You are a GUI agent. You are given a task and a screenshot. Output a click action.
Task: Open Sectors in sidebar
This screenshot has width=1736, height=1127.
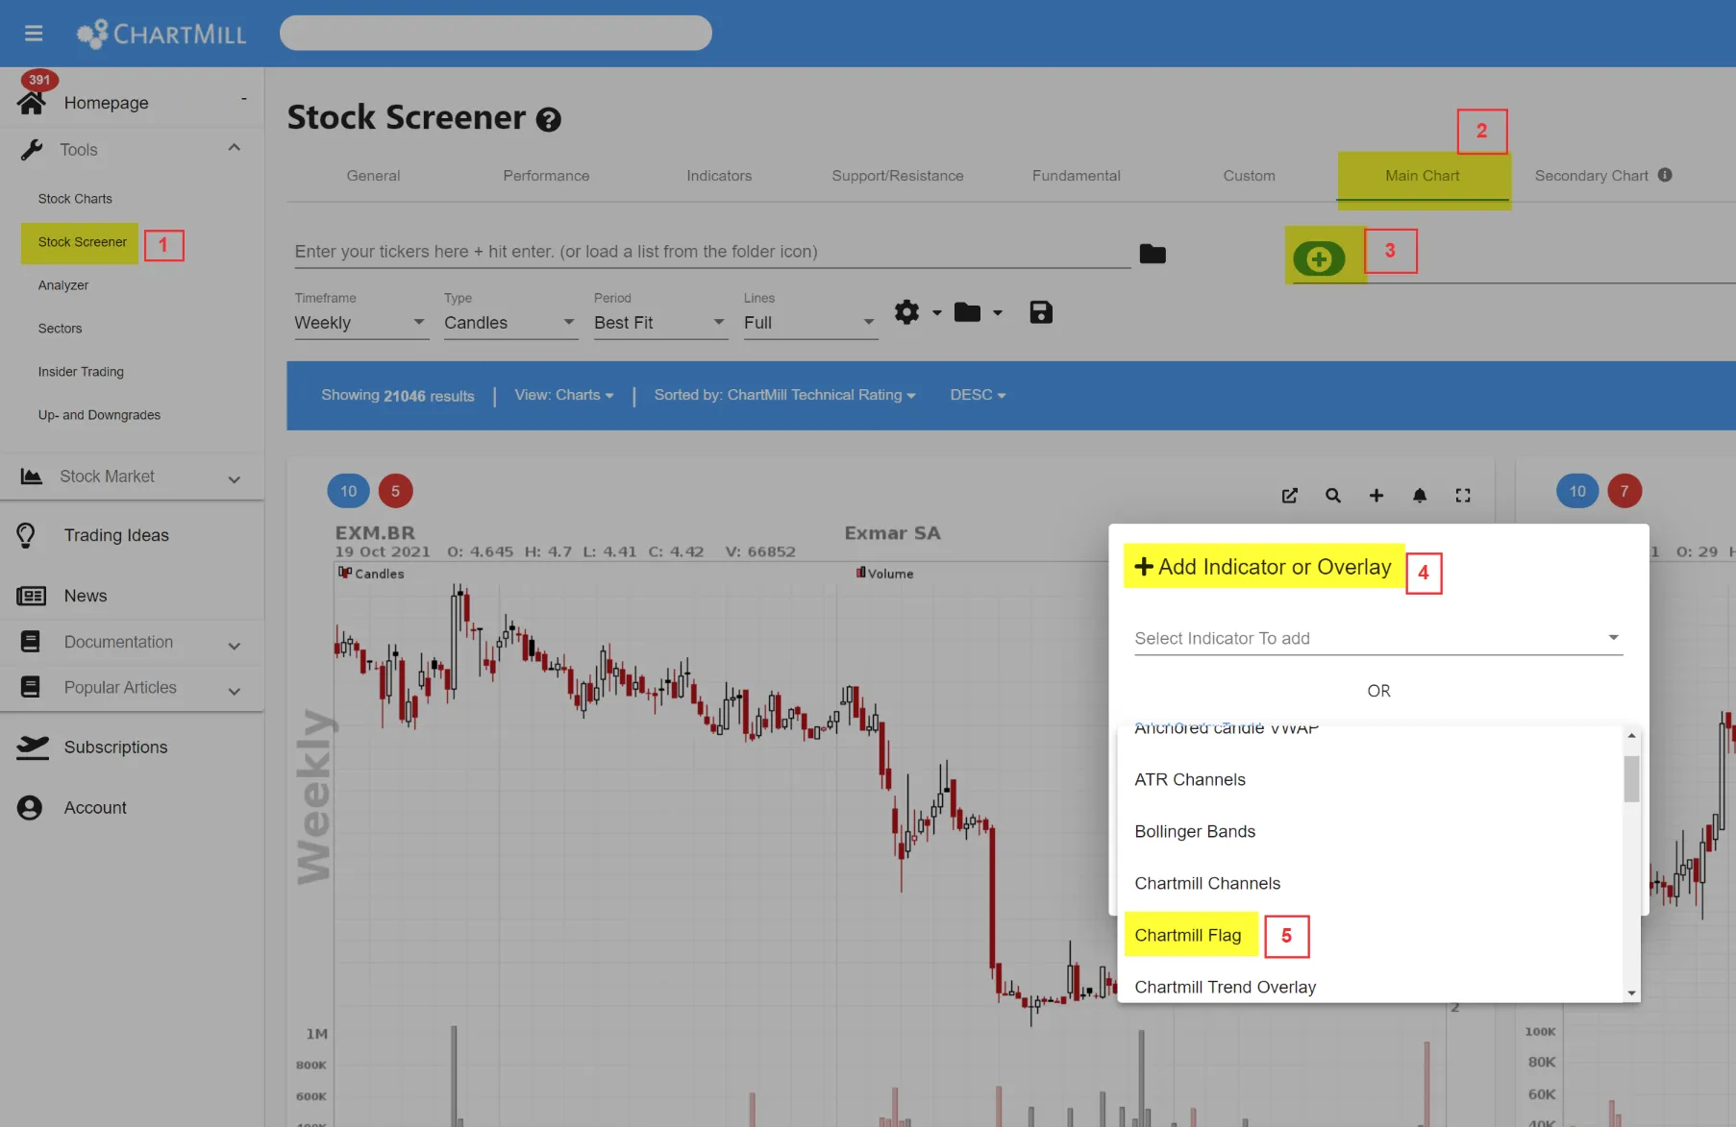[x=60, y=329]
